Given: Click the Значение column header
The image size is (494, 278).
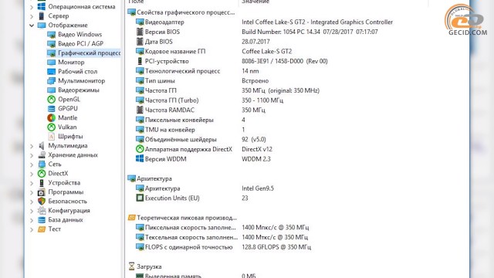Looking at the screenshot, I should point(255,2).
